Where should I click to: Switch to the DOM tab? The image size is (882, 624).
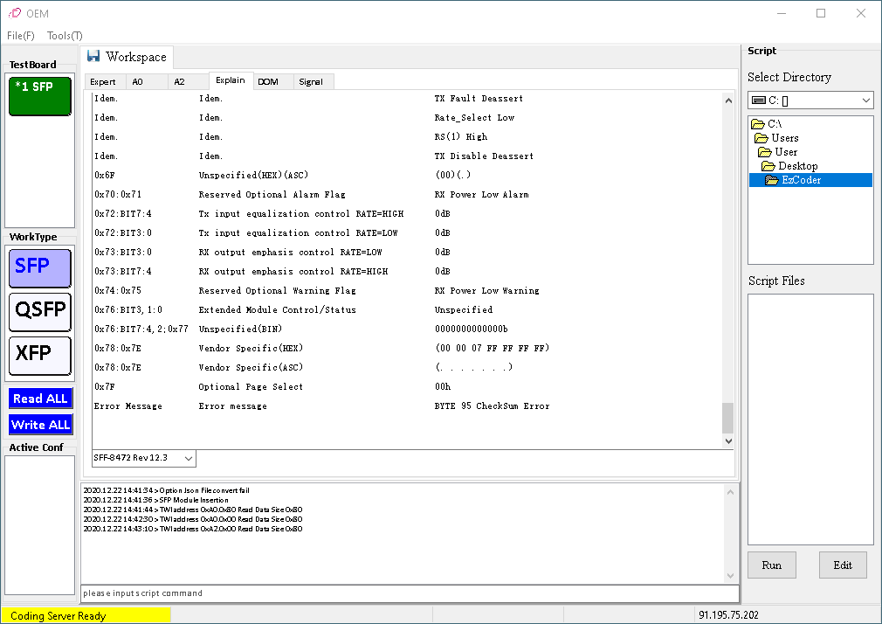point(268,81)
